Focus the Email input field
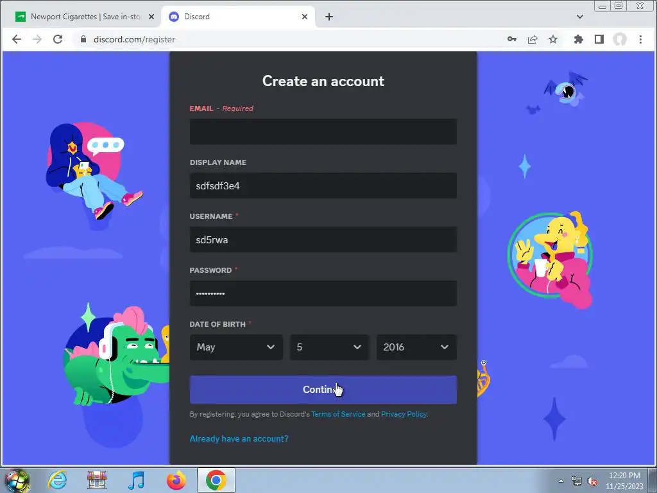 coord(323,132)
